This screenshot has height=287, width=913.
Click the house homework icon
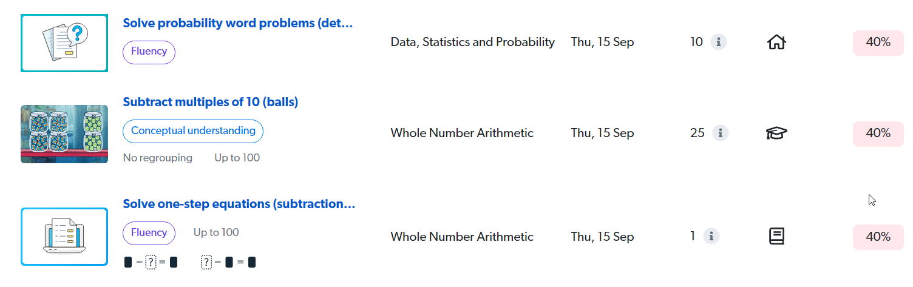(x=776, y=42)
